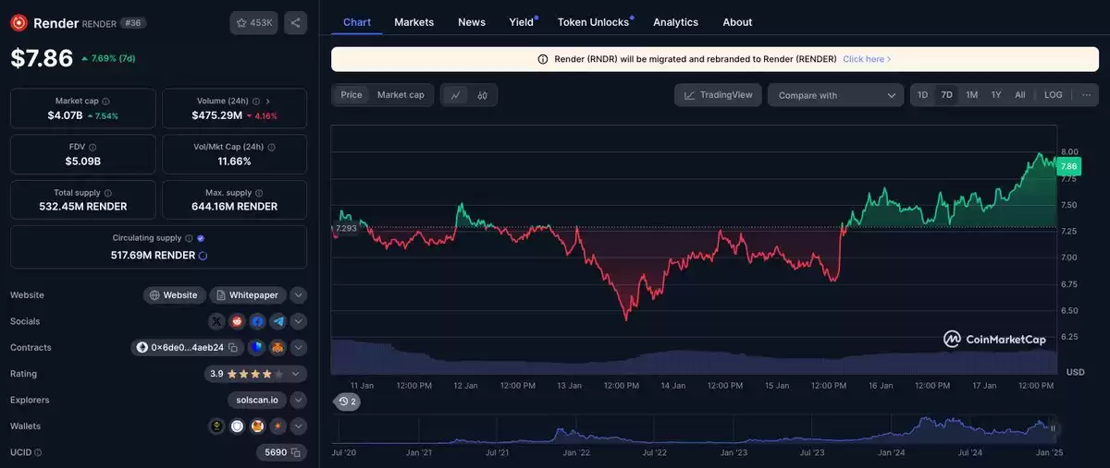Open the Reddit social link
1110x468 pixels.
[x=238, y=321]
